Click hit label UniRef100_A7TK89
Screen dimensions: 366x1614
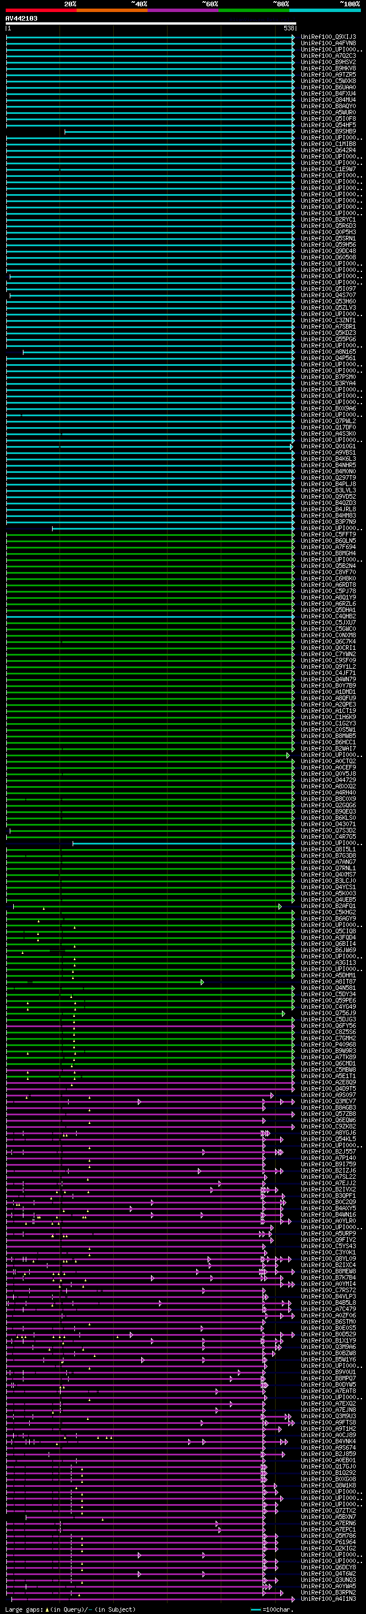[328, 1057]
